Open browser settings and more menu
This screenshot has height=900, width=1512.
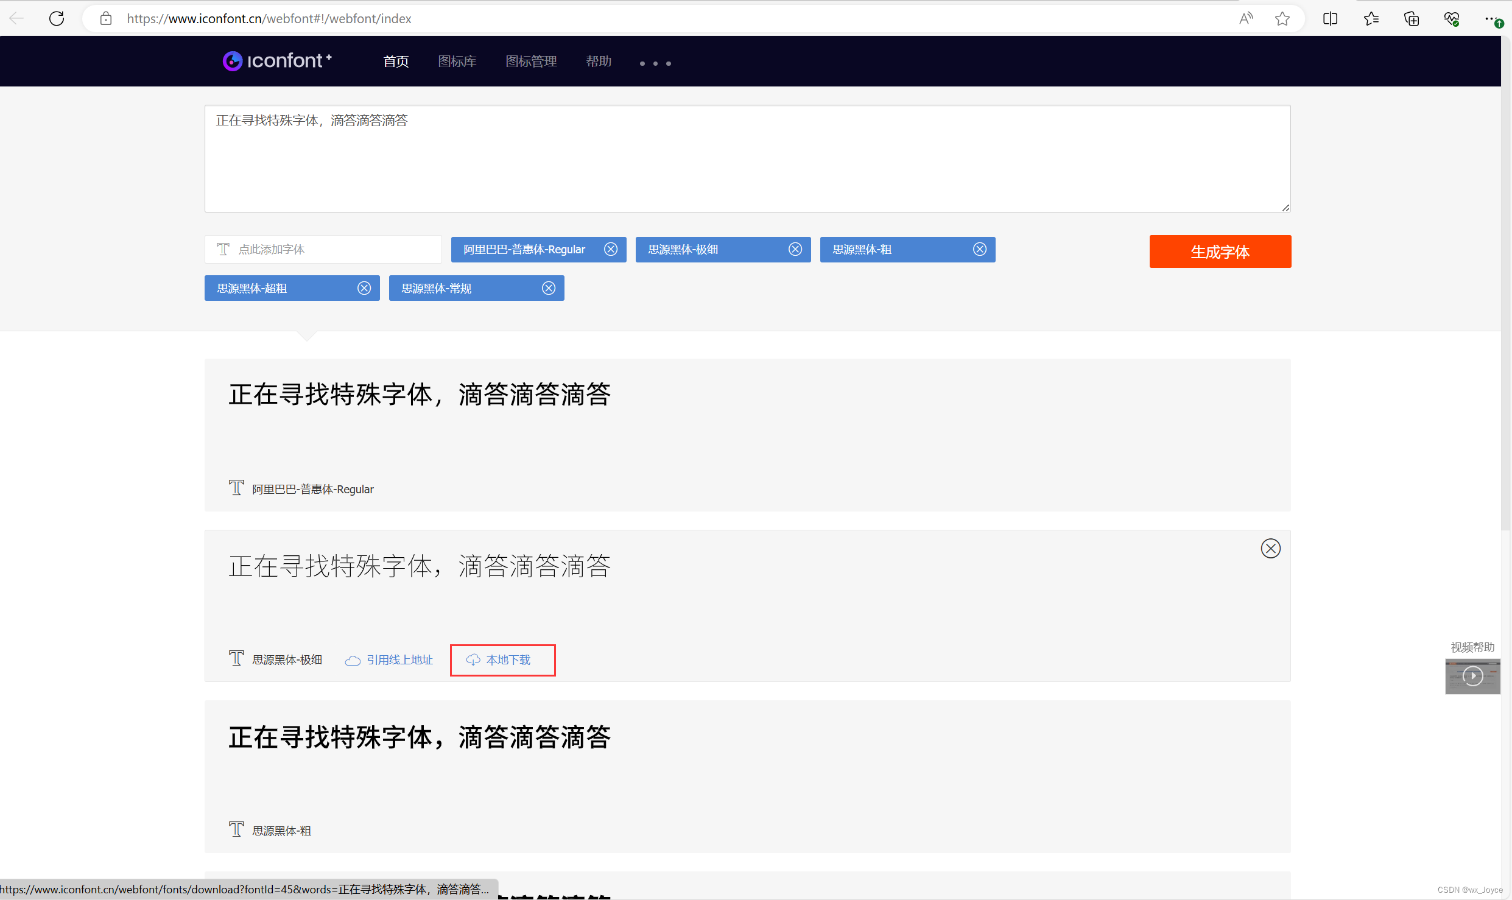click(1489, 18)
